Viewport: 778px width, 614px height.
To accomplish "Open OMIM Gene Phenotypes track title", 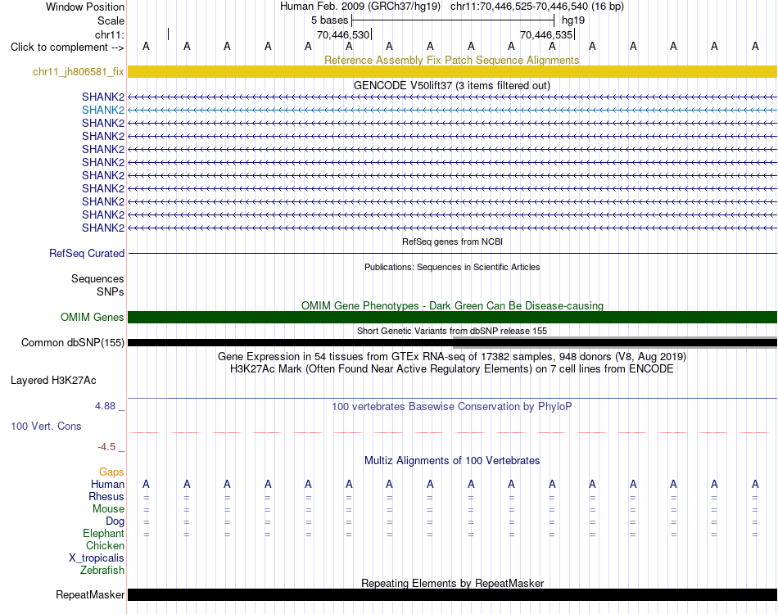I will point(452,305).
